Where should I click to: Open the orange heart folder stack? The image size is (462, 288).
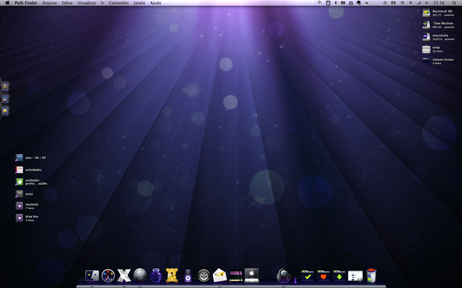point(323,276)
